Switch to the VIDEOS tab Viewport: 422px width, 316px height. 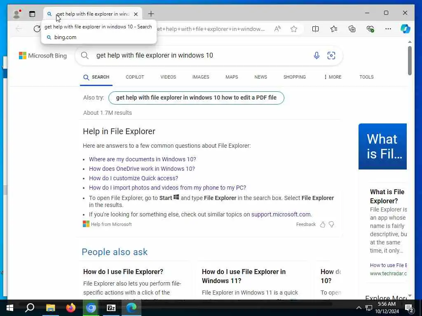coord(168,77)
